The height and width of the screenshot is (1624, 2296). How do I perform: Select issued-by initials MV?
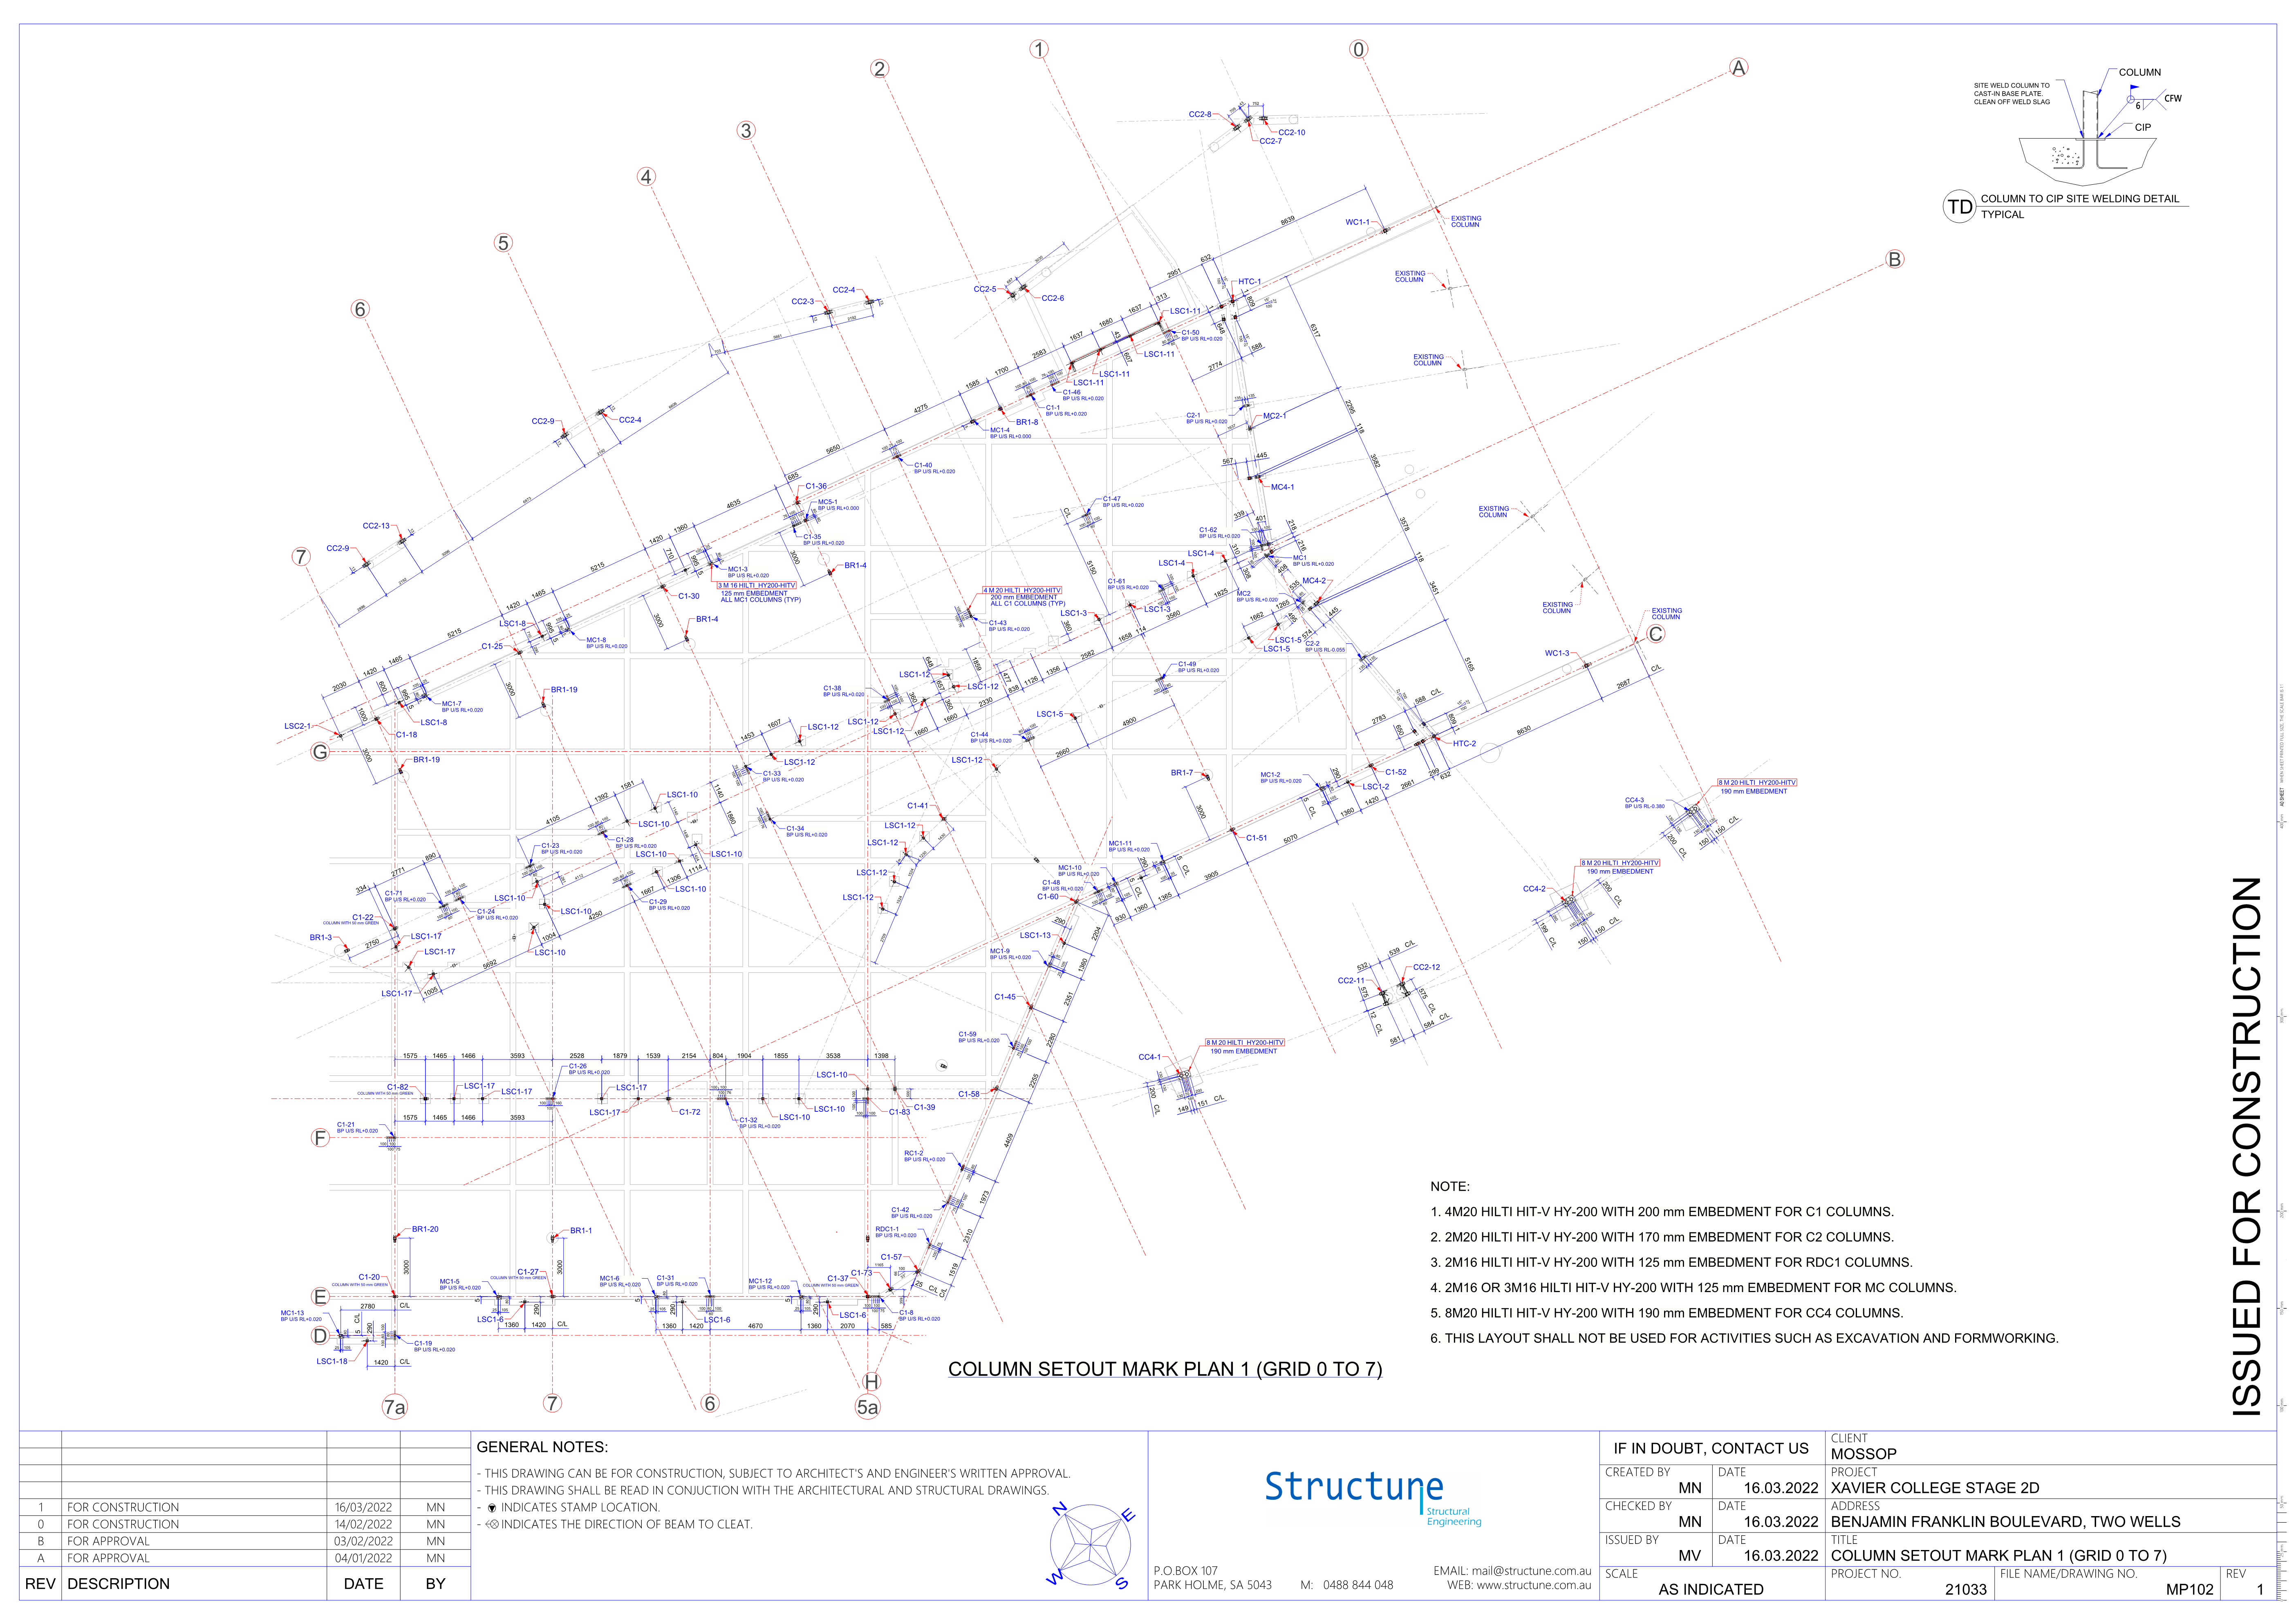coord(1689,1556)
